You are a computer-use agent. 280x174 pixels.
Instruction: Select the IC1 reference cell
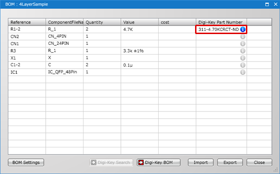pos(27,72)
